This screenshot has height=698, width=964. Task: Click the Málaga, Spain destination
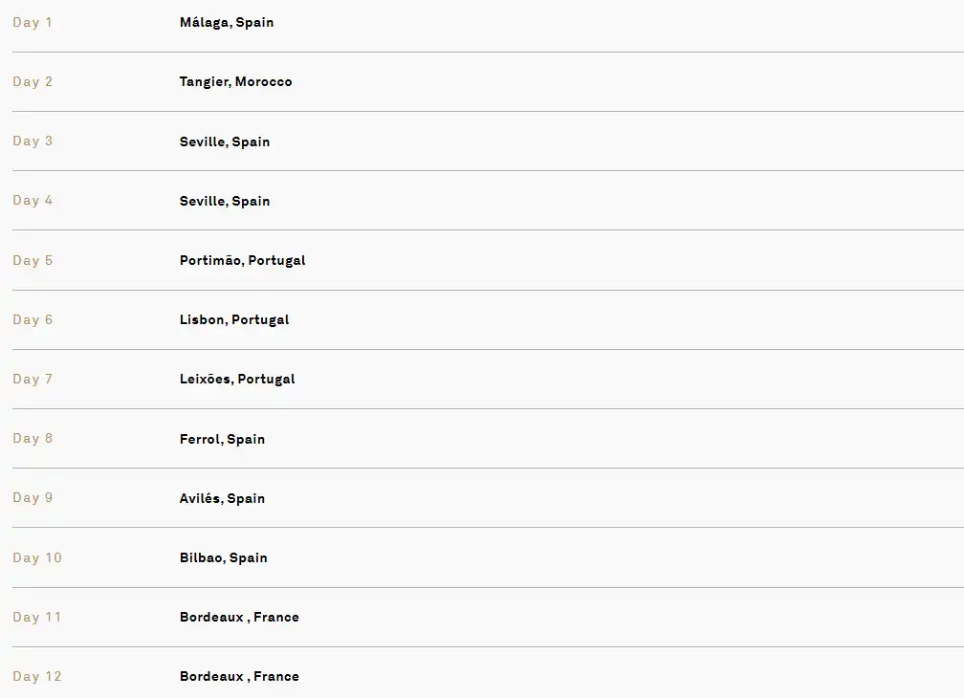(x=227, y=22)
